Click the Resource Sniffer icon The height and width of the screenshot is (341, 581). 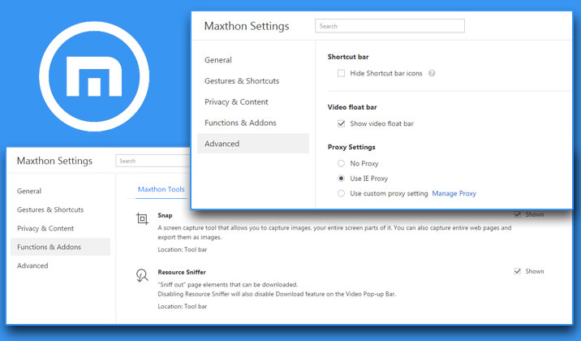click(142, 275)
